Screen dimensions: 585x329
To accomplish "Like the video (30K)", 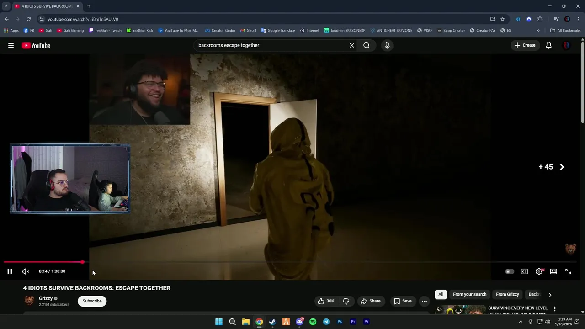I will 326,301.
